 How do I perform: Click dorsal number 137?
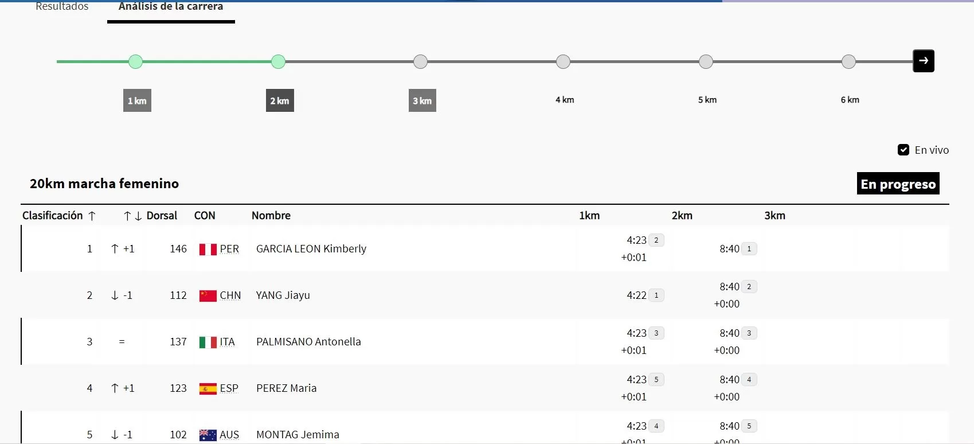(x=178, y=342)
